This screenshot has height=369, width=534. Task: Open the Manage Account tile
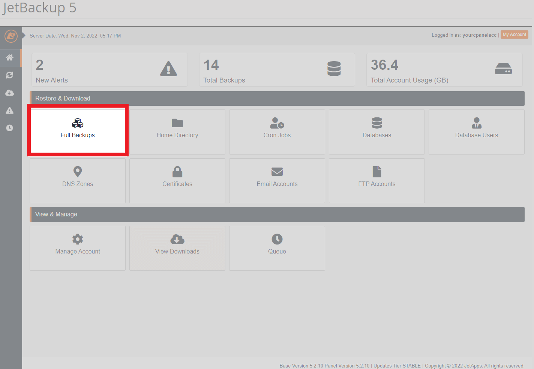(78, 248)
